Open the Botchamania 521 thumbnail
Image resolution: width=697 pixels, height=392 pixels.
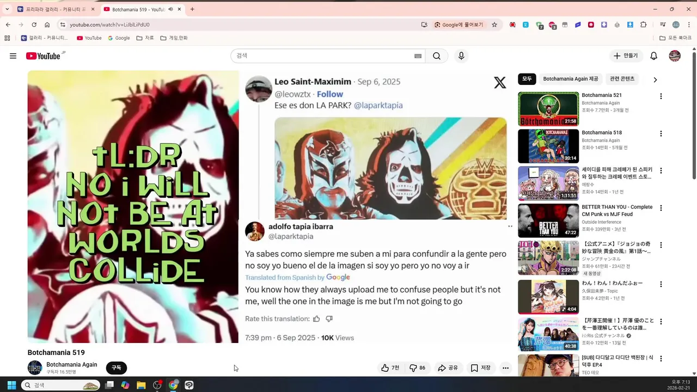(548, 109)
